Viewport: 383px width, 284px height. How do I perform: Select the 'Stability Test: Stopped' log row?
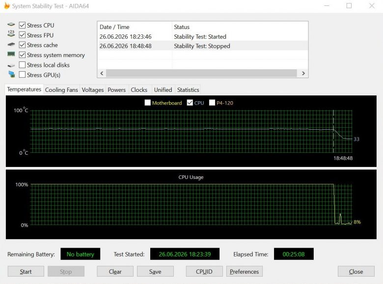[203, 46]
